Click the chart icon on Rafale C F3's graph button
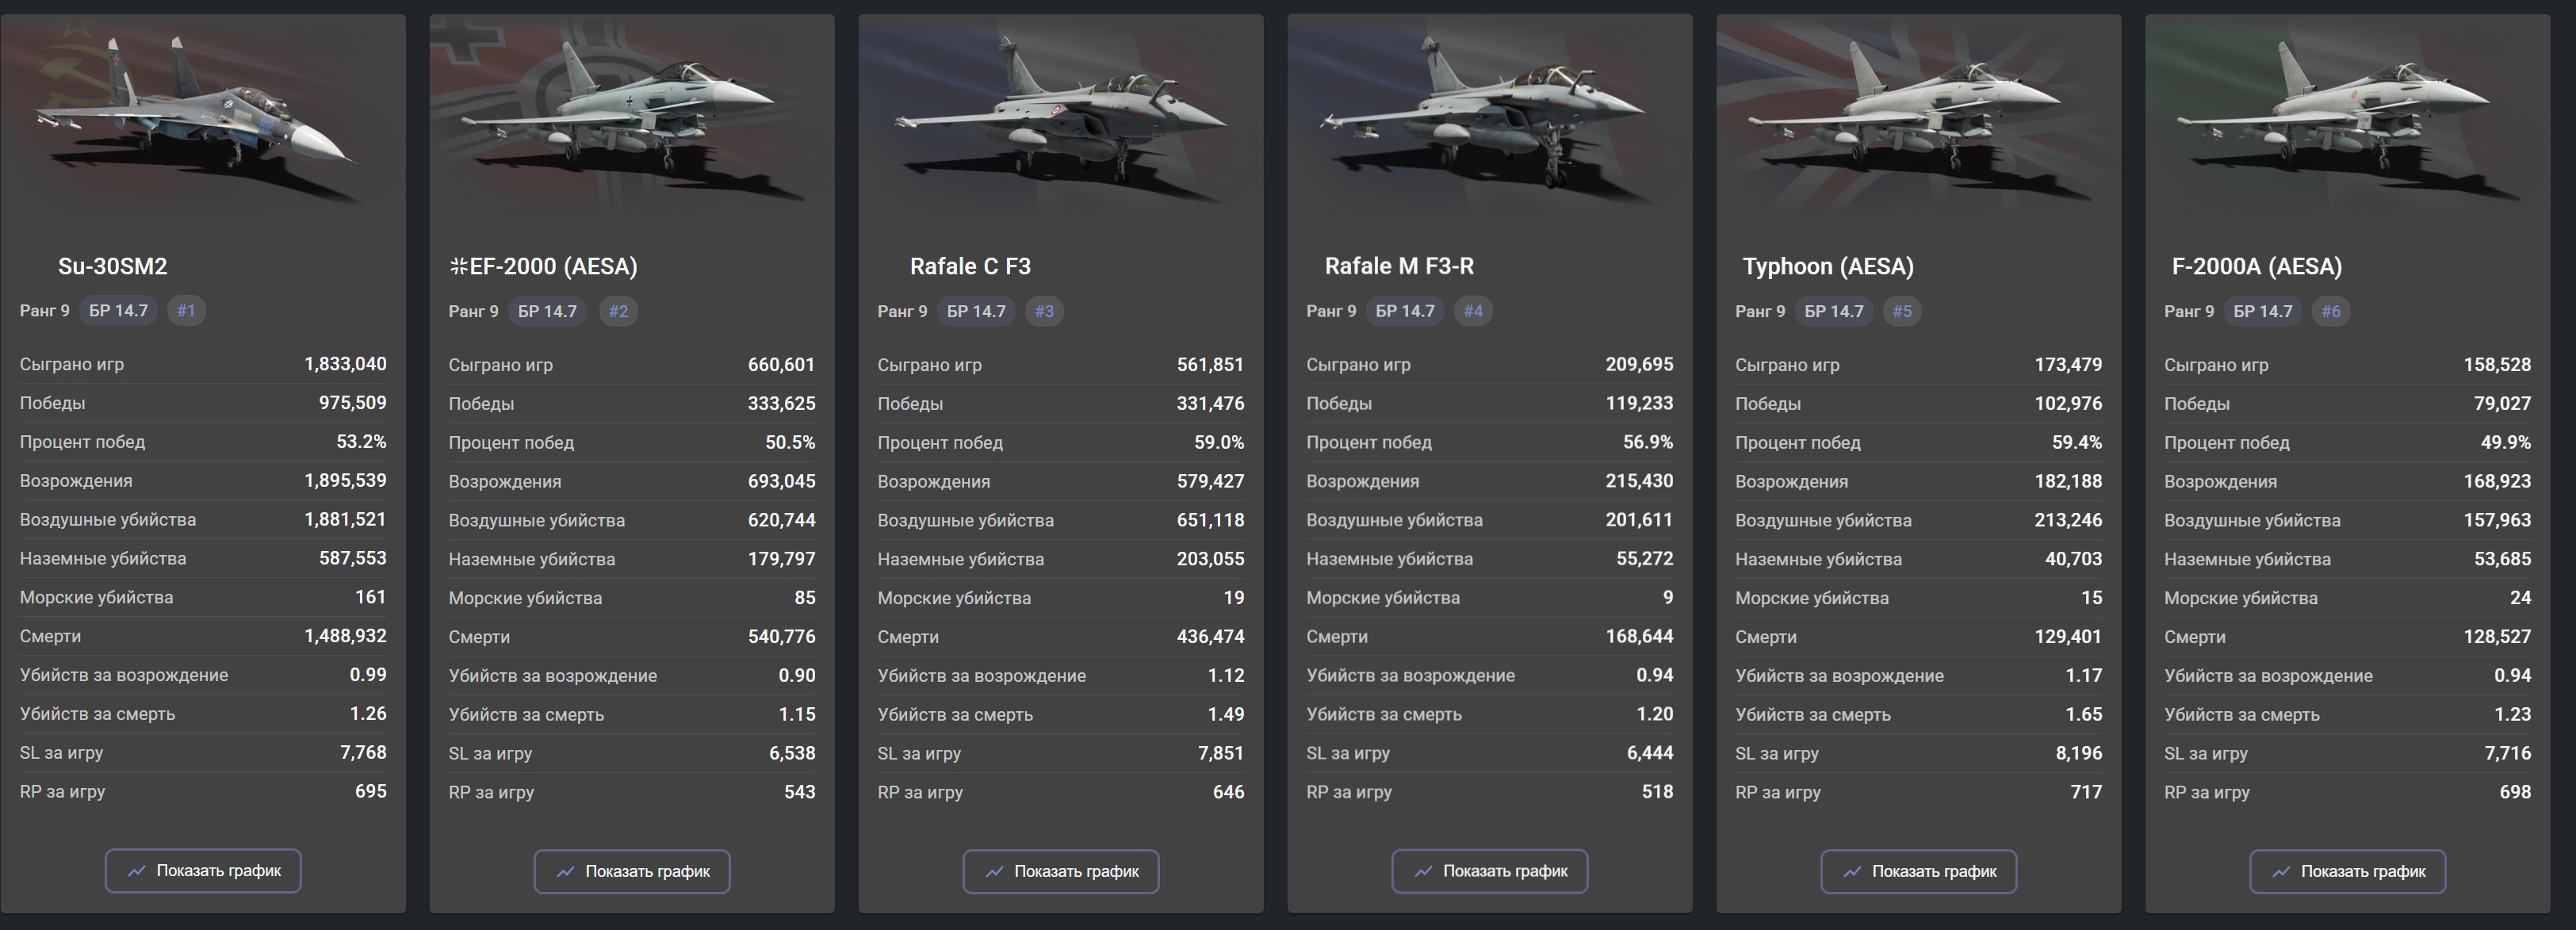The image size is (2576, 930). (x=994, y=872)
